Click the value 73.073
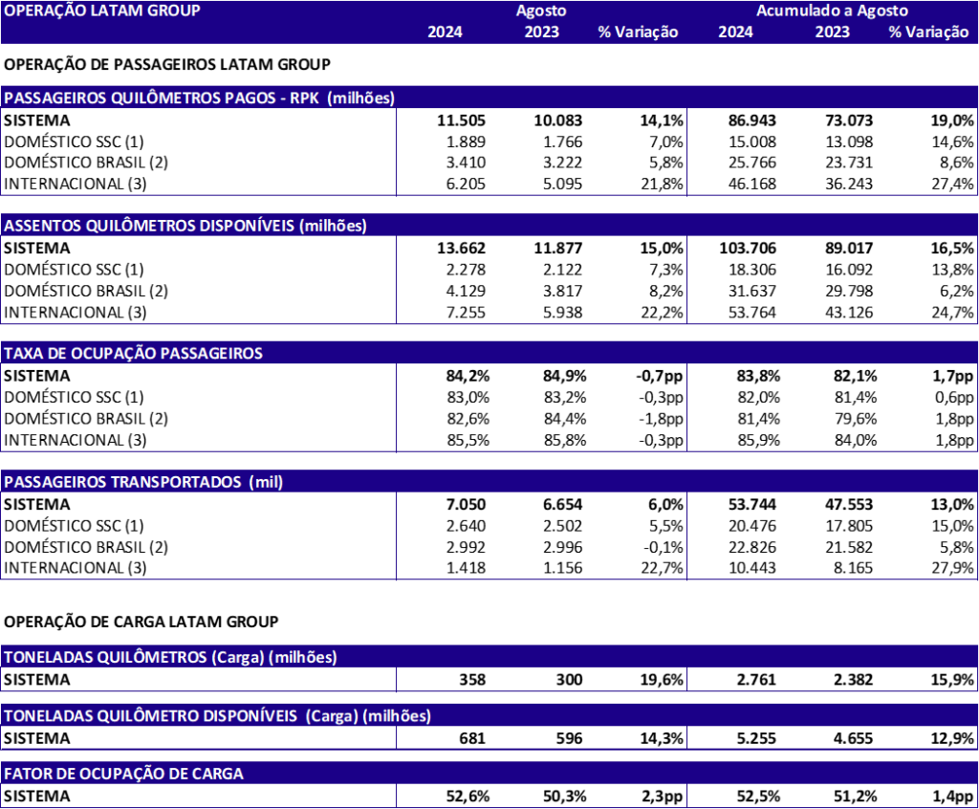The width and height of the screenshot is (979, 809). click(x=849, y=120)
